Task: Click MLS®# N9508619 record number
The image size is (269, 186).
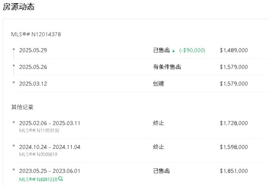Action: (38, 155)
